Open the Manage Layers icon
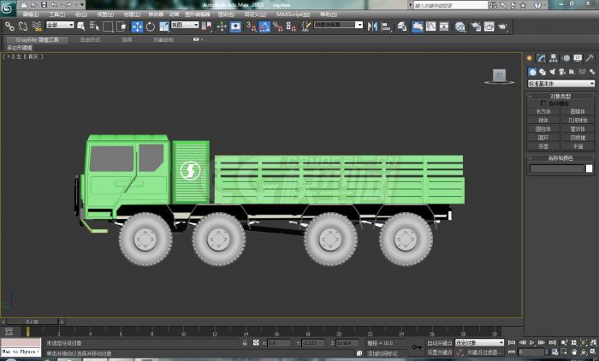Image resolution: width=599 pixels, height=361 pixels. (x=401, y=27)
